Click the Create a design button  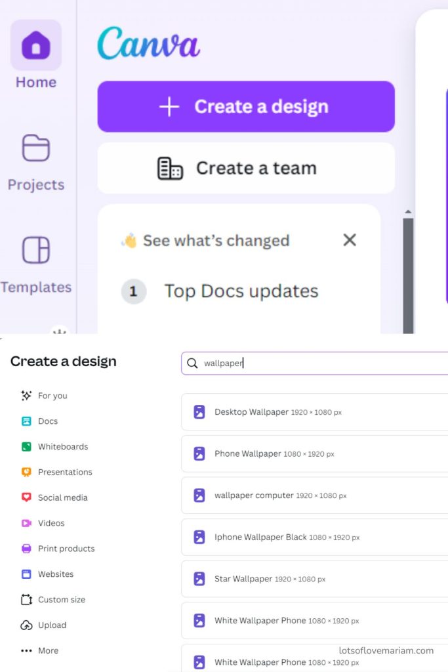tap(246, 106)
